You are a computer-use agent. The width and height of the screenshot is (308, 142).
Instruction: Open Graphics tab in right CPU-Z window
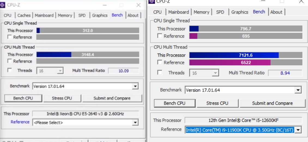240,12
